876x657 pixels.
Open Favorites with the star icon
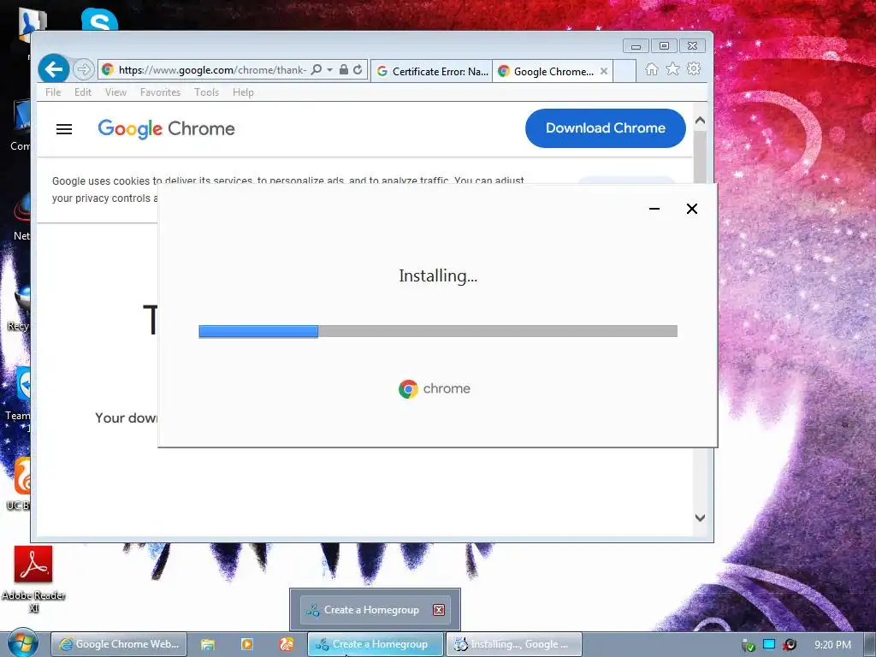click(x=672, y=68)
